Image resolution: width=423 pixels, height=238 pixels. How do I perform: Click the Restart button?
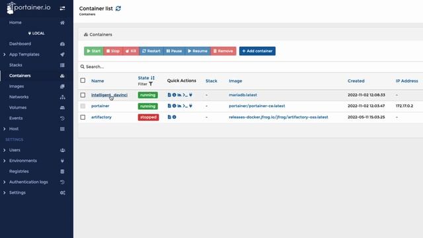(151, 51)
